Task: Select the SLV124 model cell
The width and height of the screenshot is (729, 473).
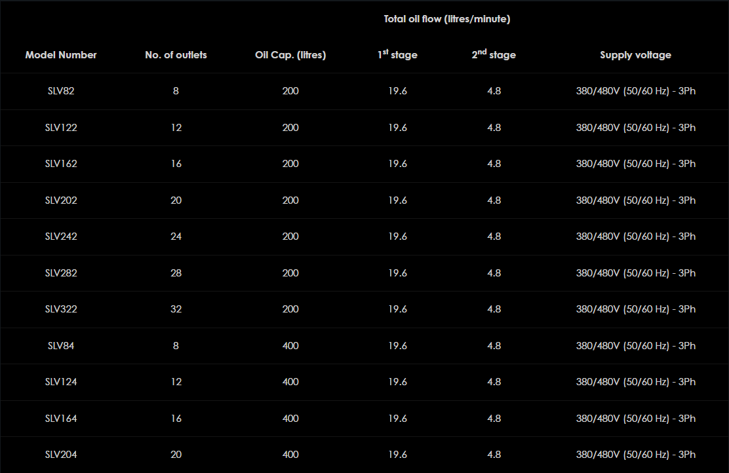Action: coord(61,382)
